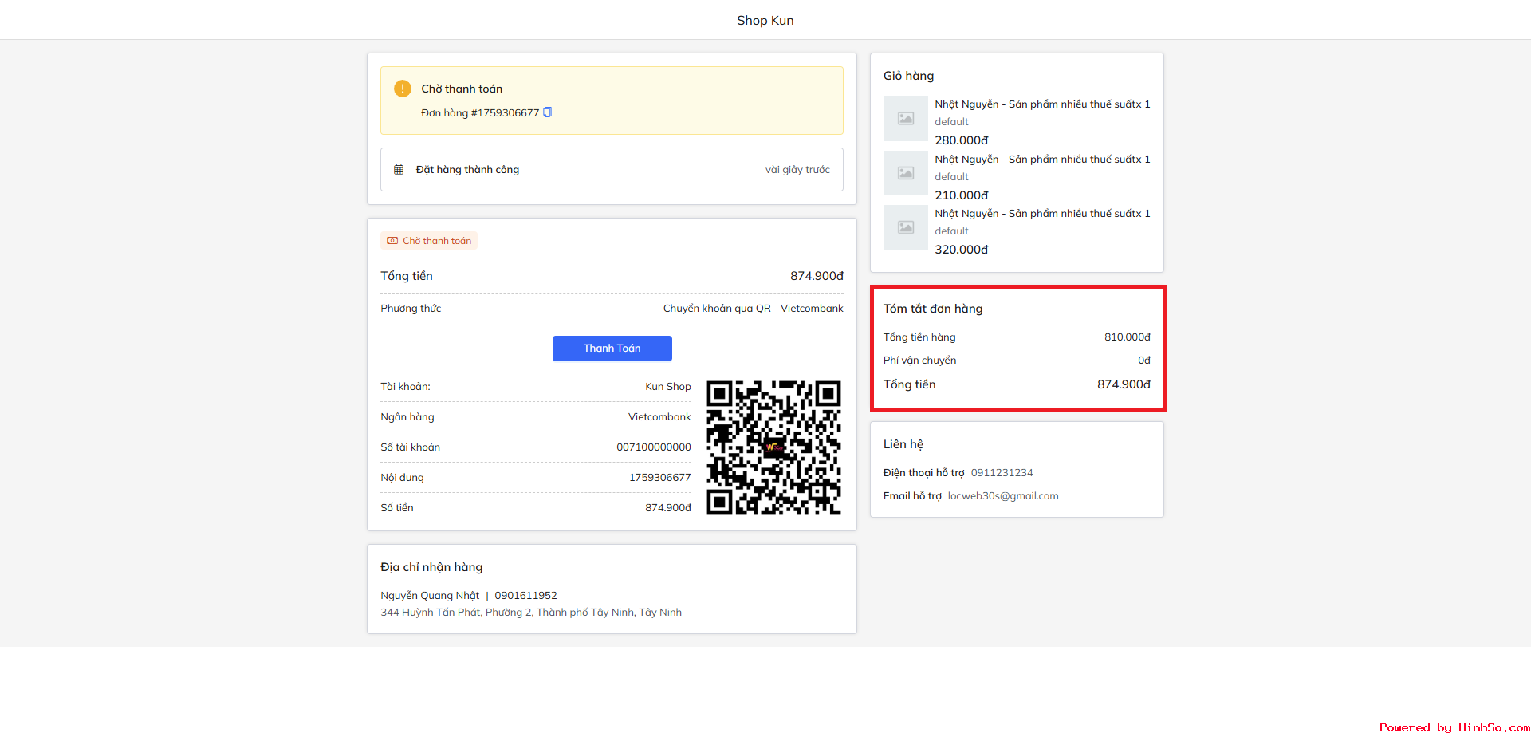1531x733 pixels.
Task: Click the money icon in Chờ thanh toán badge
Action: click(392, 241)
